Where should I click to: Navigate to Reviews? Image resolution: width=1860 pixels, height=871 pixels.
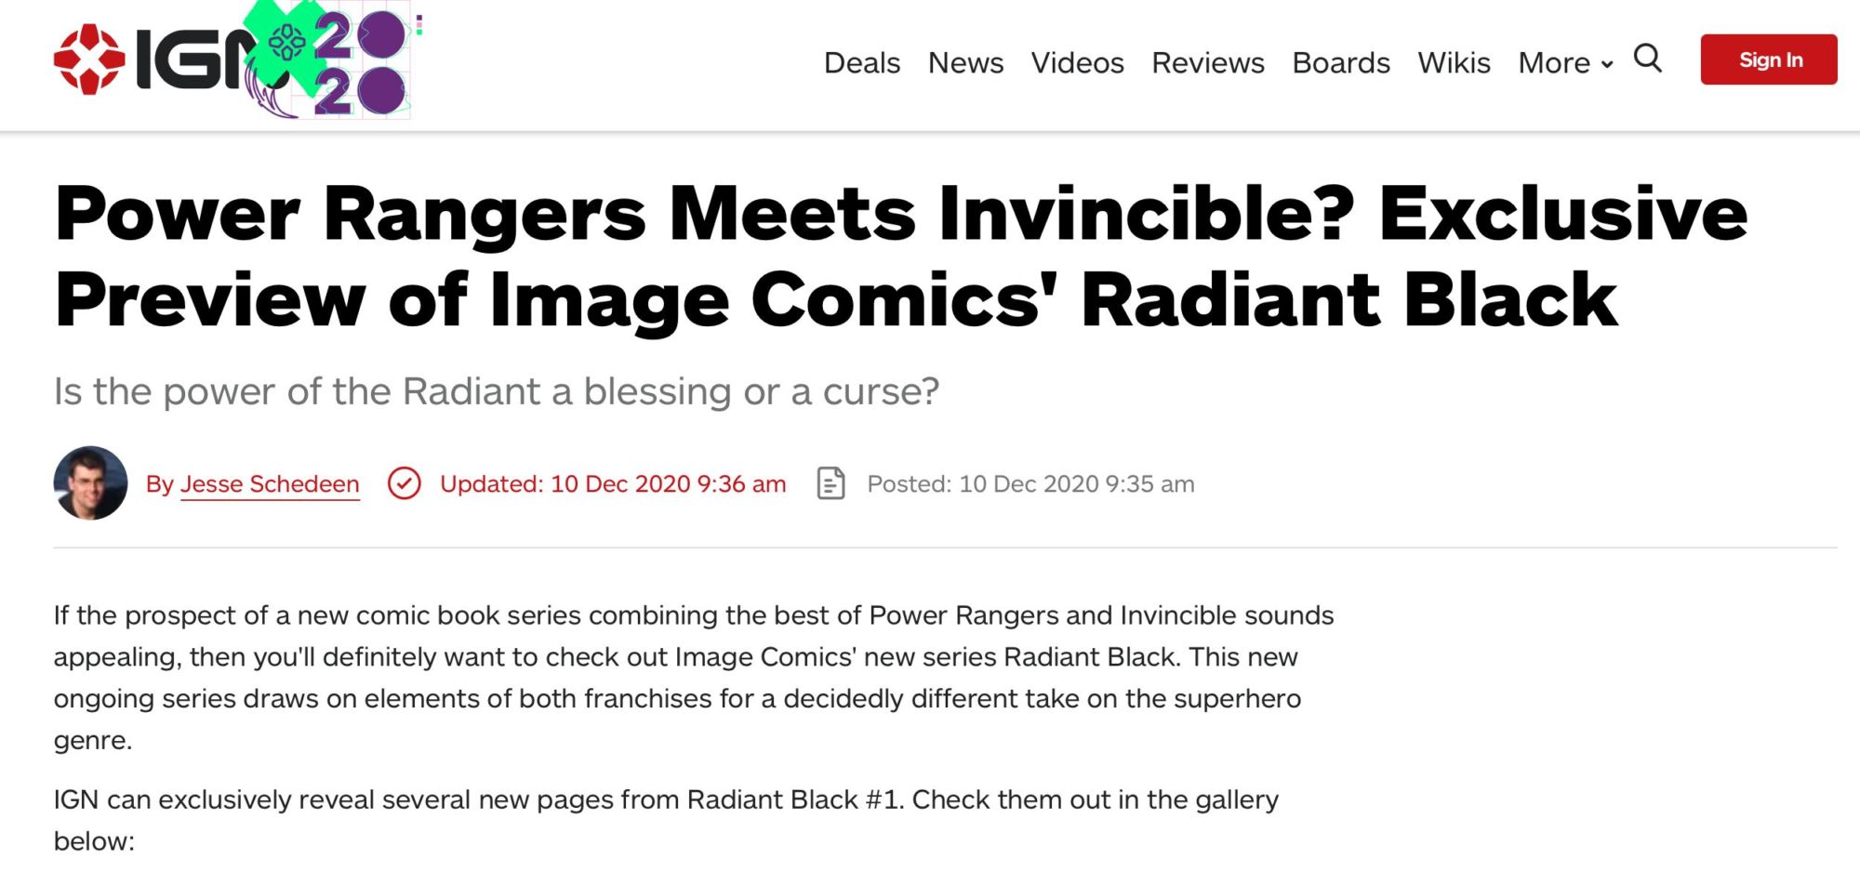point(1207,62)
